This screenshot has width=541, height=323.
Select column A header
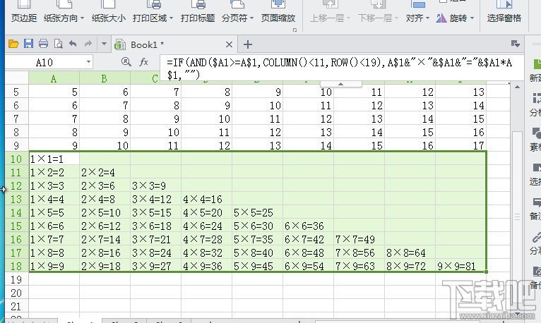54,78
